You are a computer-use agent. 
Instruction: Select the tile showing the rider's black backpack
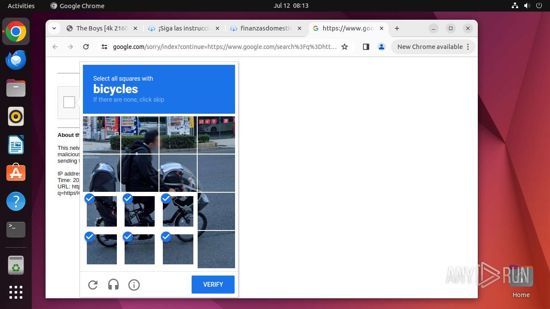(x=140, y=173)
